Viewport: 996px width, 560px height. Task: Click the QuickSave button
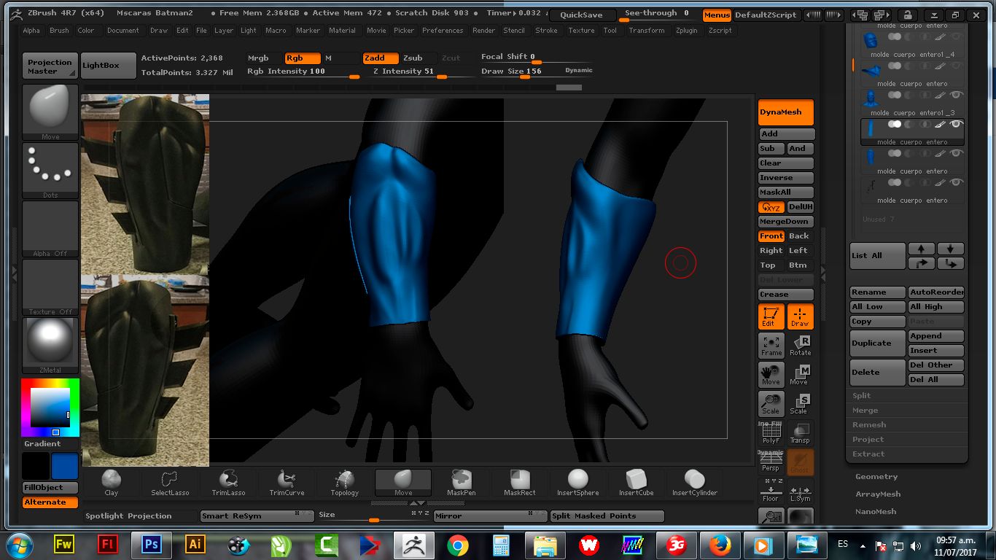pyautogui.click(x=581, y=15)
